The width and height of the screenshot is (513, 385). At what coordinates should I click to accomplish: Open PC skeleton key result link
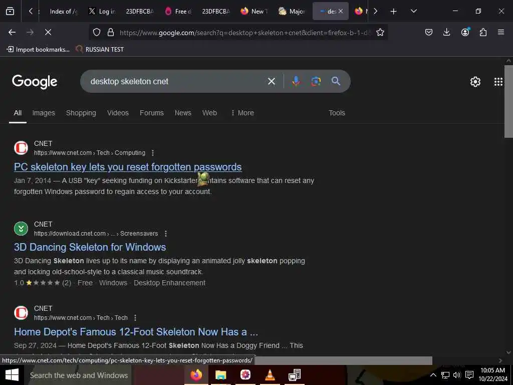tap(128, 167)
